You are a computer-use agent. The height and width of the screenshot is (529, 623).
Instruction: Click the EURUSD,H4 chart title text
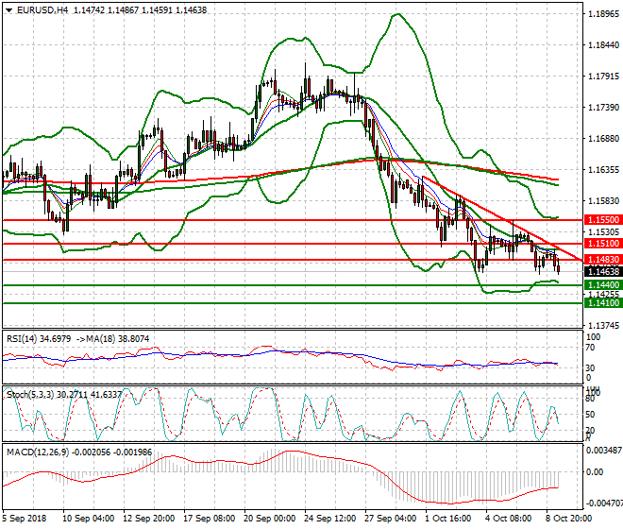pyautogui.click(x=42, y=10)
